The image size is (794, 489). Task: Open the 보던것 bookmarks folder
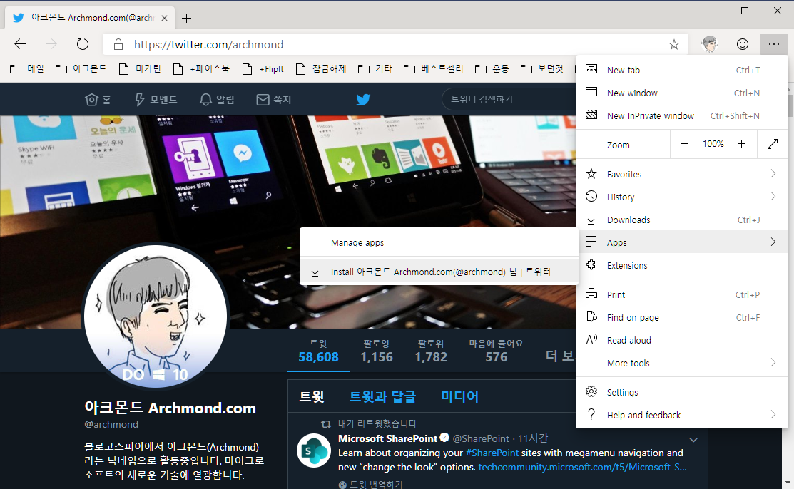coord(542,69)
